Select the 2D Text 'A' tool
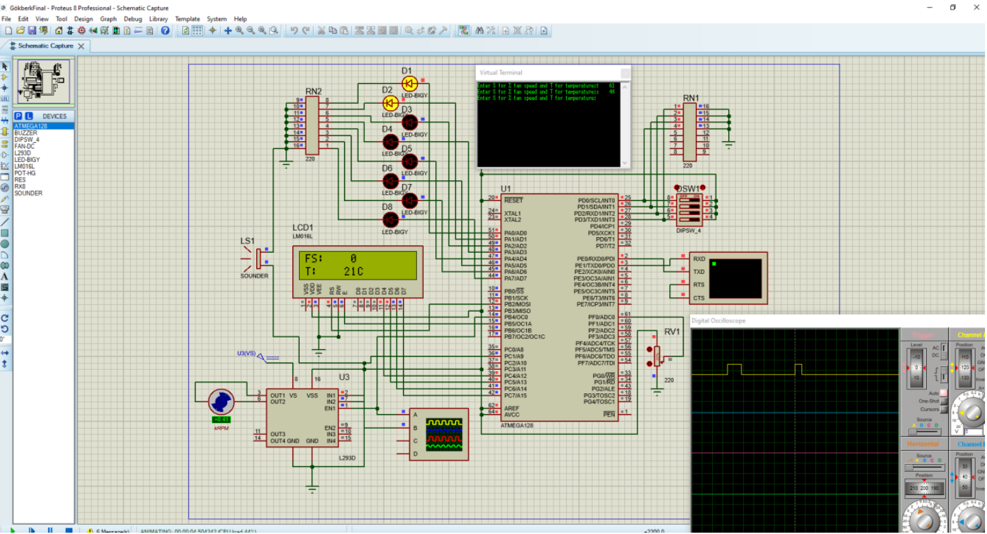This screenshot has width=987, height=534. [5, 276]
